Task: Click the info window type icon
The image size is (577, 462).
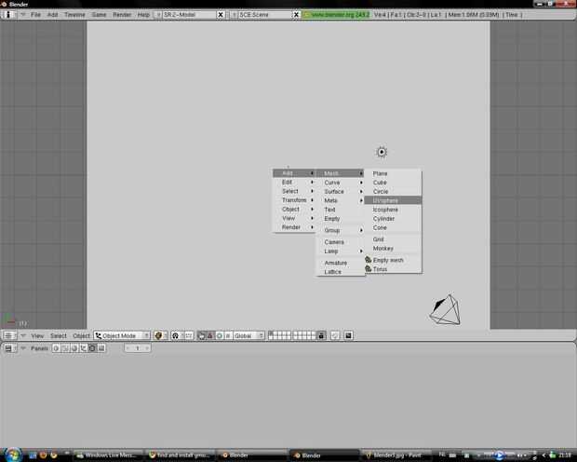Action: pos(8,15)
